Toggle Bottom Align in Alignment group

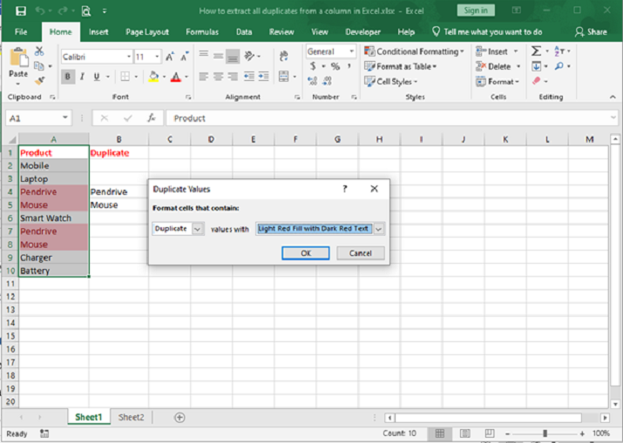[233, 57]
